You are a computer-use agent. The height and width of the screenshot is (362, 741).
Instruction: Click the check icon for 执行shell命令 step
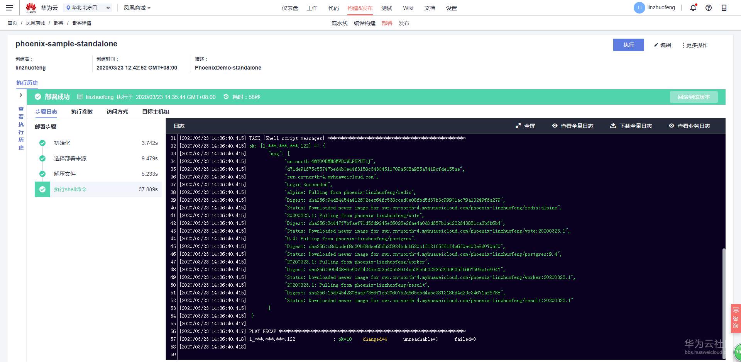(42, 189)
